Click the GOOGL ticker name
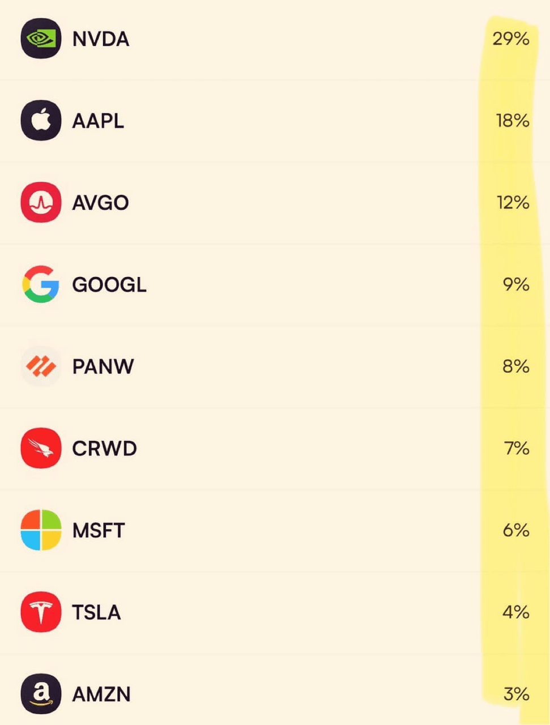The width and height of the screenshot is (550, 725). (x=109, y=284)
